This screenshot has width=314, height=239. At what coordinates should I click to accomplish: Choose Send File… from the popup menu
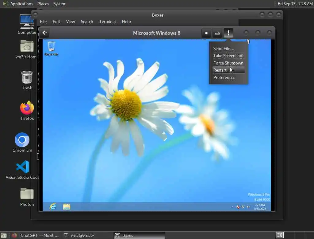point(228,49)
